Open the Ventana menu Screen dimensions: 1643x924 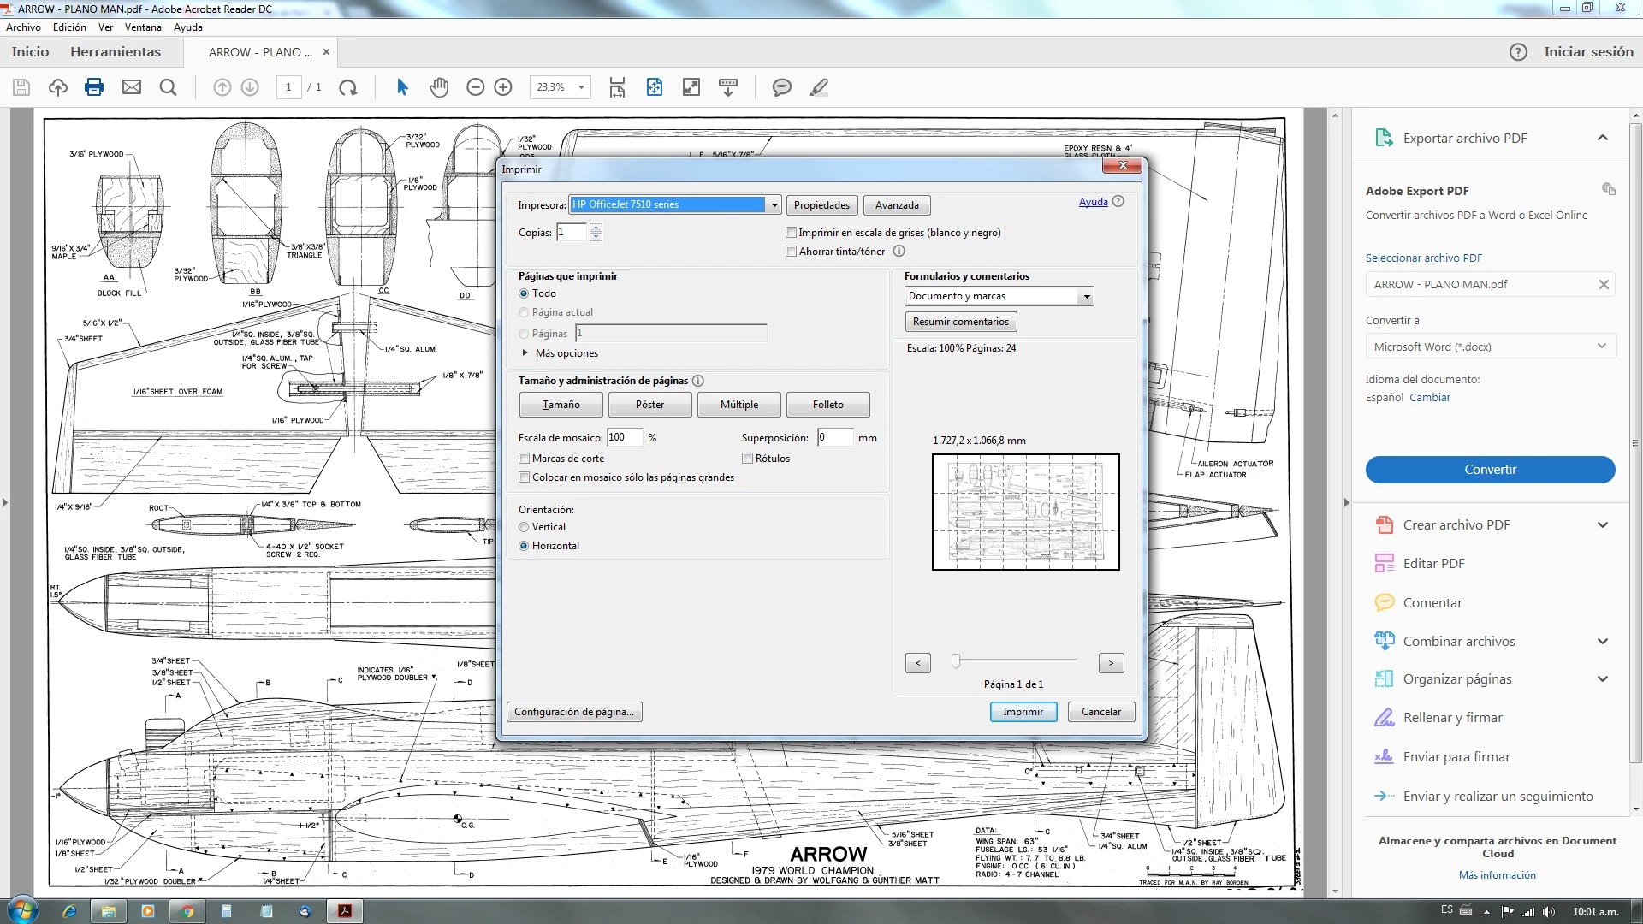(x=143, y=27)
